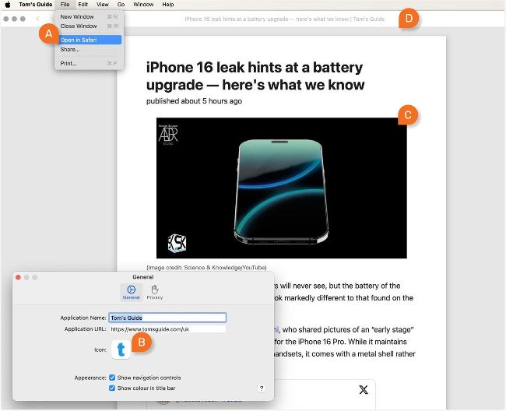Open the General settings tab
This screenshot has height=411, width=506.
point(132,292)
